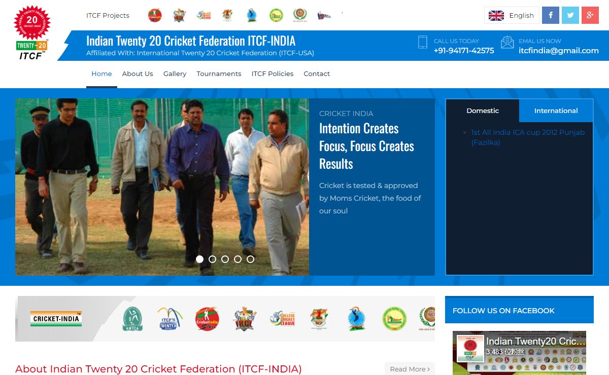Viewport: 609px width, 375px height.
Task: Switch to the Domestic tab
Action: pos(483,110)
